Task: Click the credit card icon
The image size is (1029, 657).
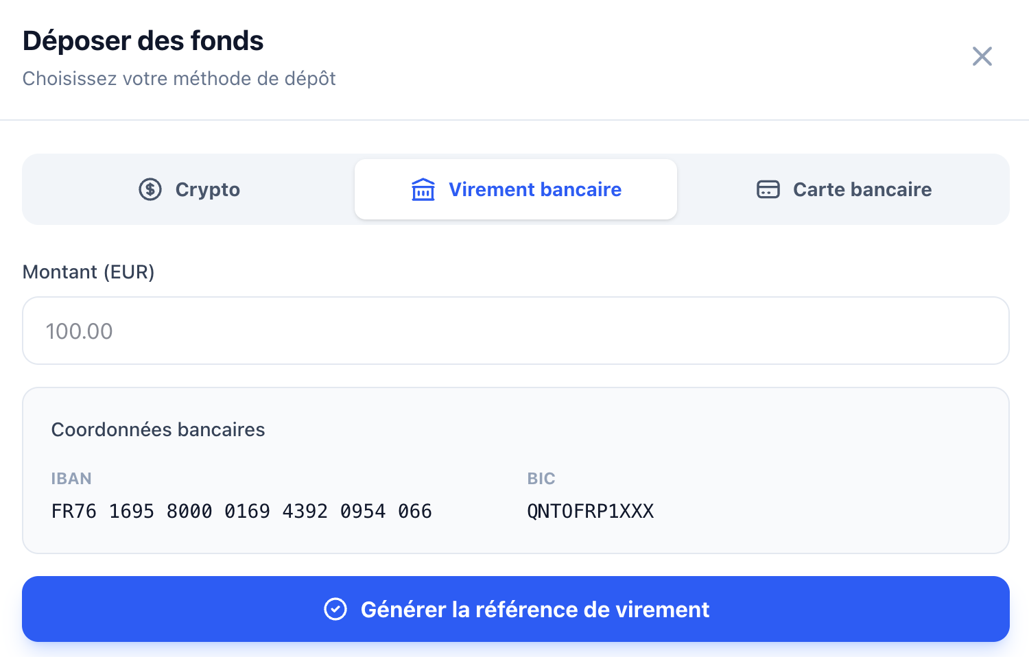Action: [x=768, y=189]
